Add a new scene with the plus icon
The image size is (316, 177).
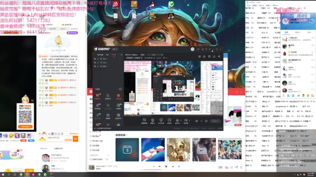[x=122, y=55]
